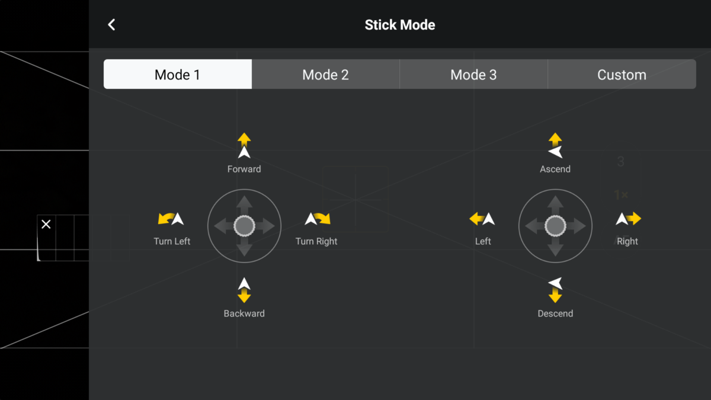Click the Turn Right curved arrow icon
Viewport: 711px width, 400px height.
click(x=318, y=219)
